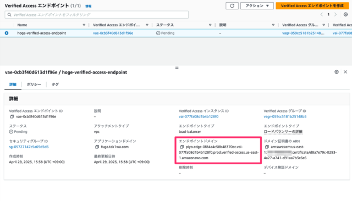Copy the ドメイン証明書の ARN
This screenshot has height=201, width=352.
click(266, 147)
